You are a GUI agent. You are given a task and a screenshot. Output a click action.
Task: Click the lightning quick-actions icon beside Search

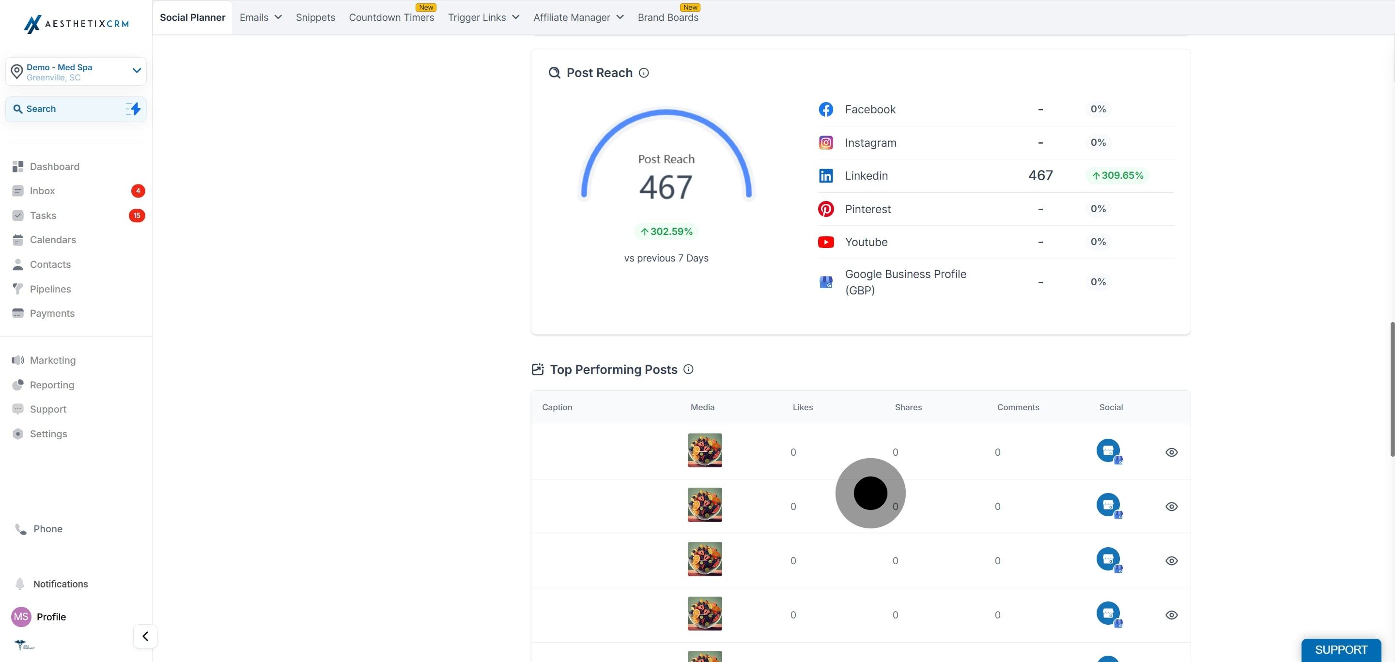coord(133,109)
